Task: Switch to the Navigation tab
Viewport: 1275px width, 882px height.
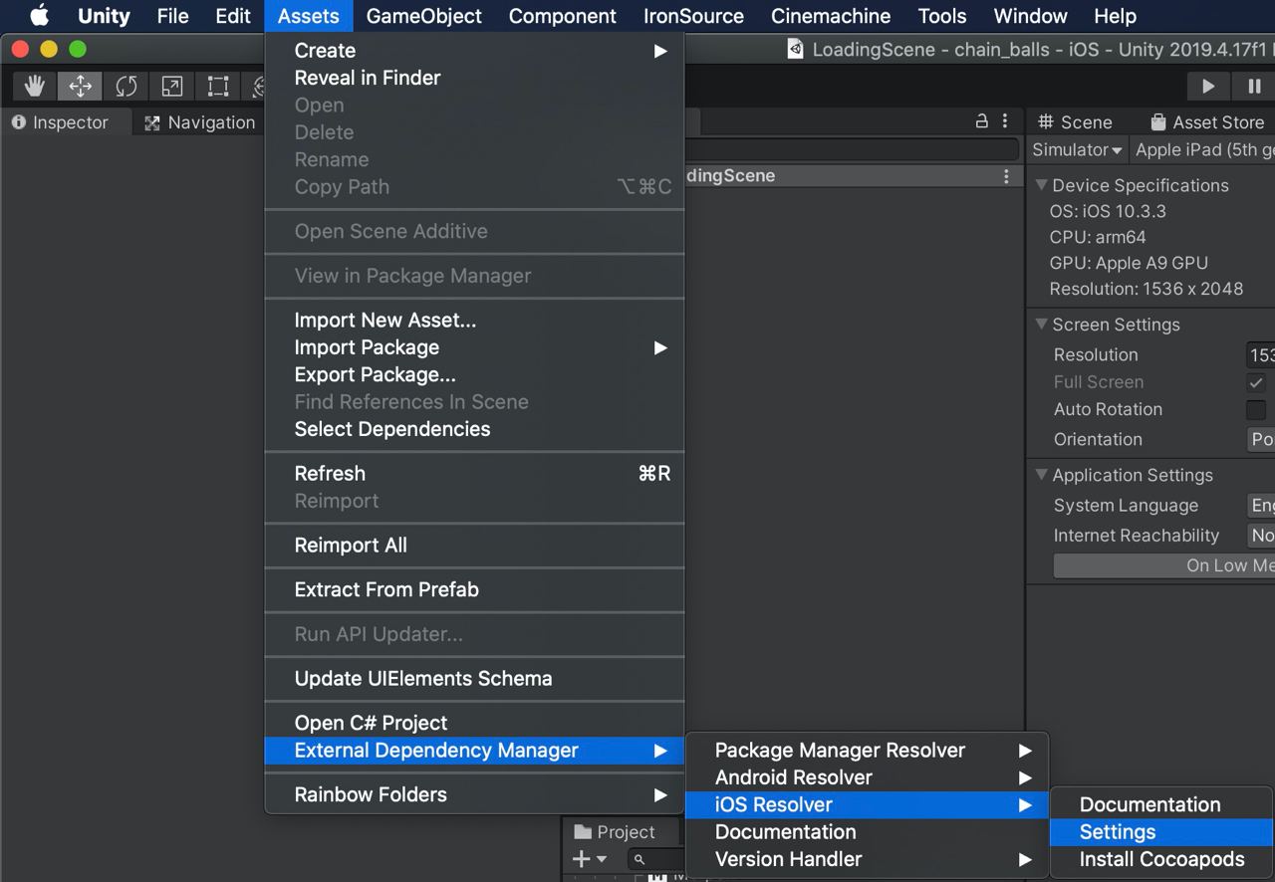Action: pyautogui.click(x=200, y=122)
